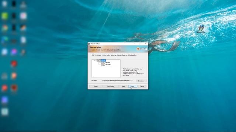Screen dimensions: 236x132
Task: Select the highlighted root Blender feature label
Action: pos(103,60)
